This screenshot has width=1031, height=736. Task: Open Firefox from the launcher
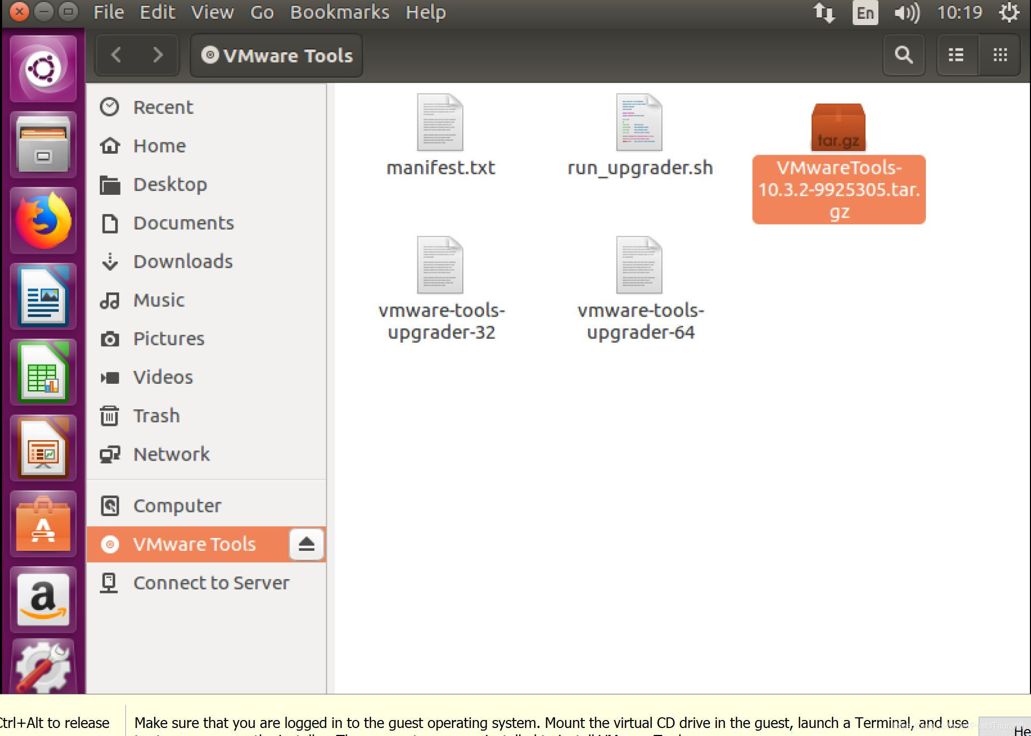click(43, 221)
